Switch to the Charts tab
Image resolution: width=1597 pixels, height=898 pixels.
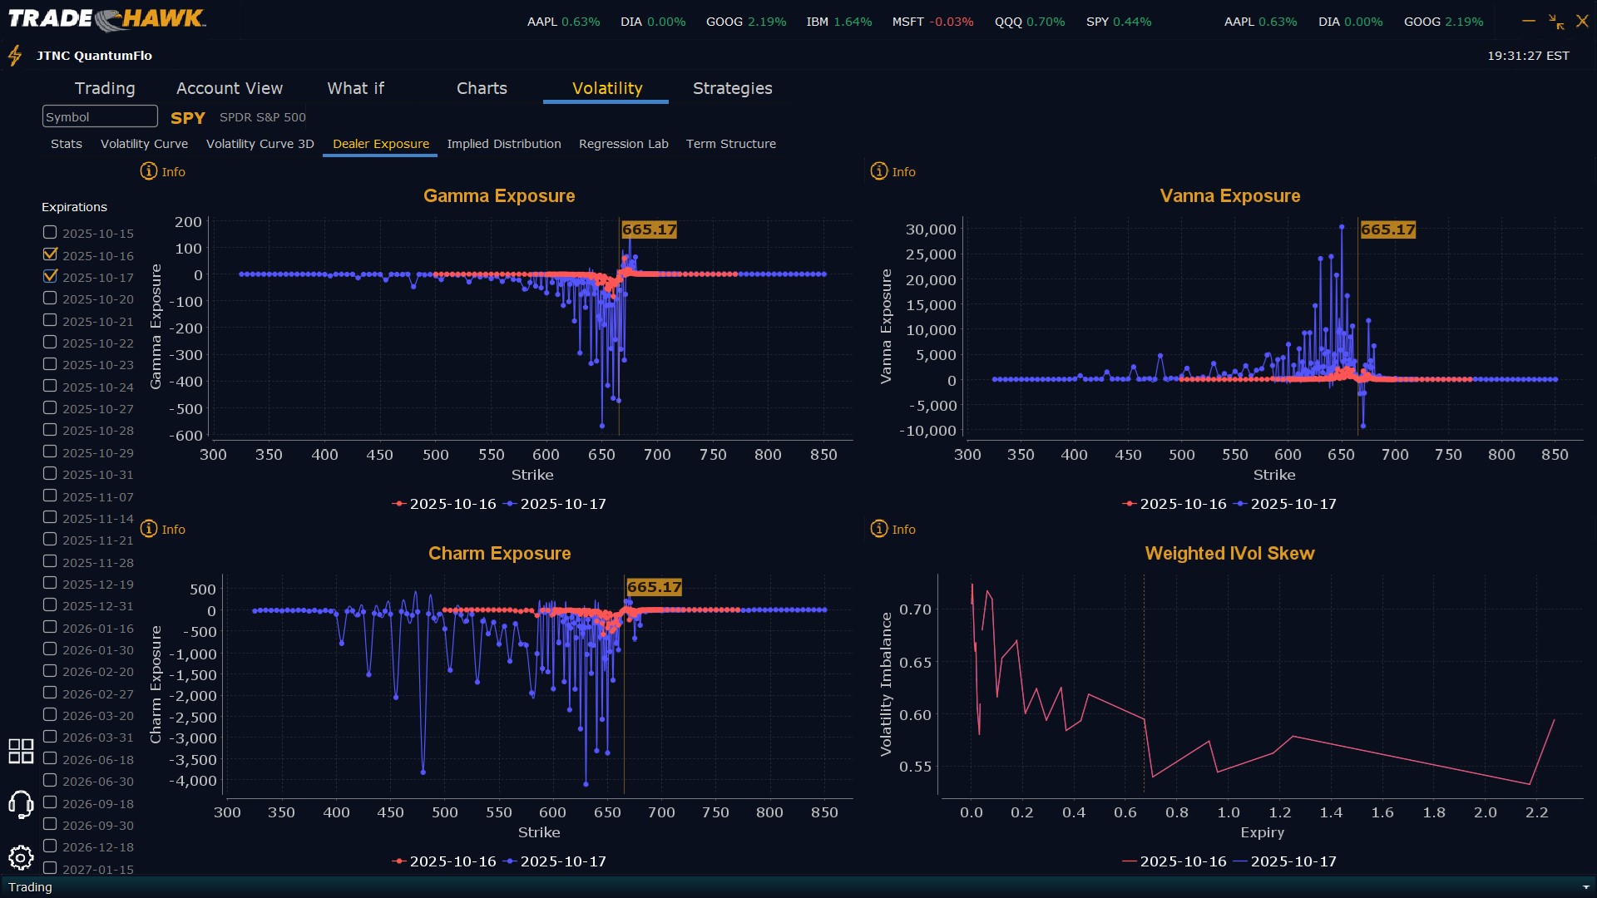coord(482,88)
